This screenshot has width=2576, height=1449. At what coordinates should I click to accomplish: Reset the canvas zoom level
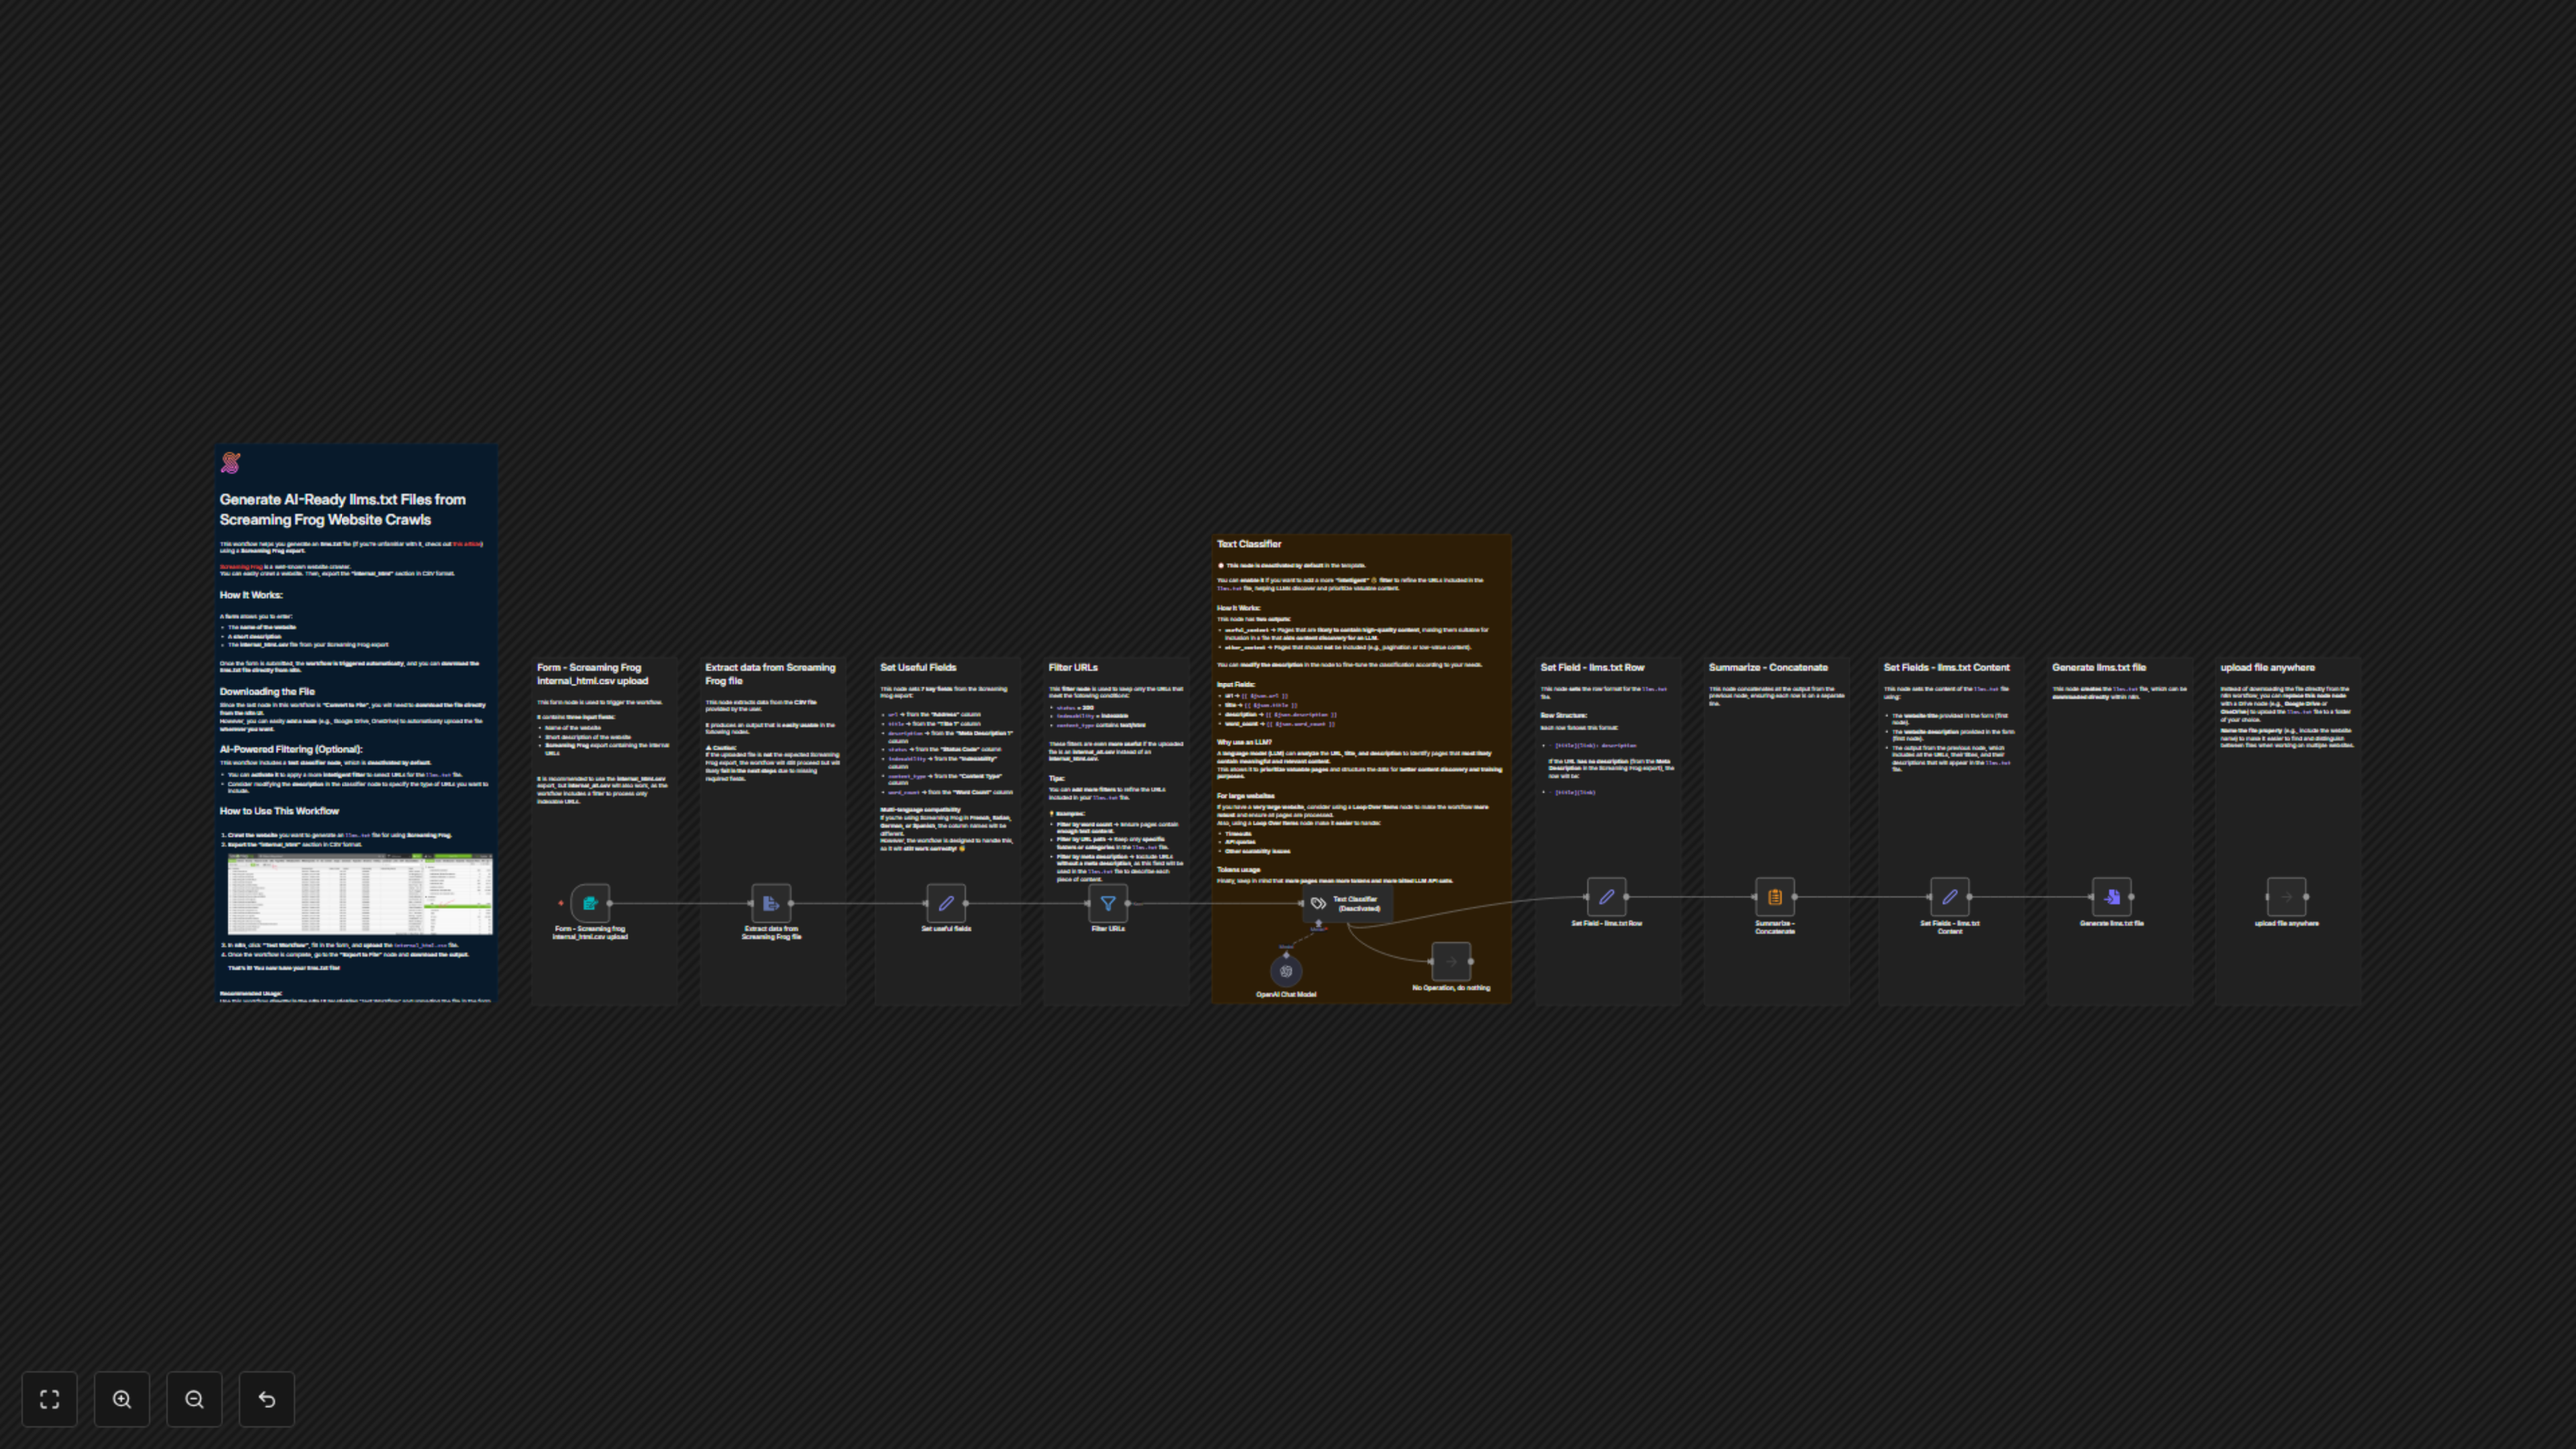point(267,1399)
